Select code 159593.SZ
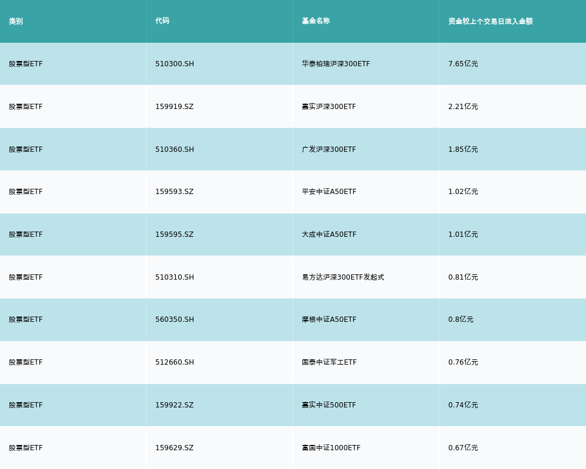586x469 pixels. [x=175, y=192]
